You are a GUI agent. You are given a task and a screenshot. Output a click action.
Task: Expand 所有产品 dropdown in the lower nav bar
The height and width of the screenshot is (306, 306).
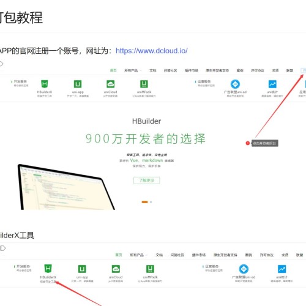138,255
